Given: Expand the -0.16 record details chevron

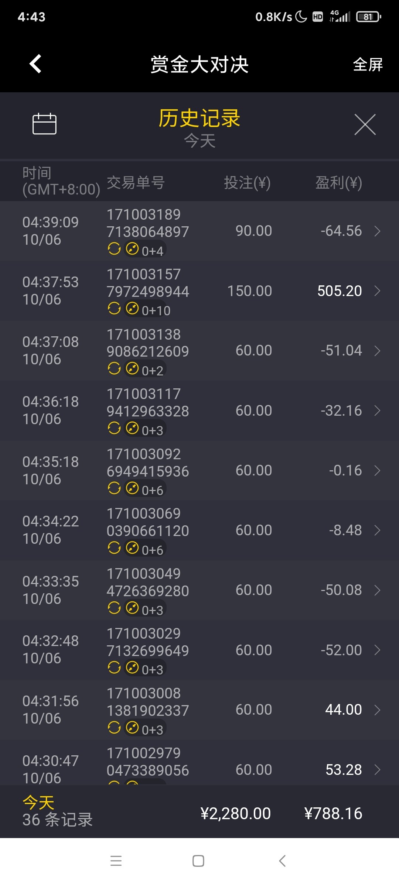Looking at the screenshot, I should click(x=377, y=470).
